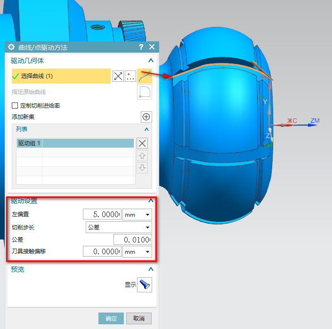Click the reverse direction crossed-arrows icon

click(118, 76)
